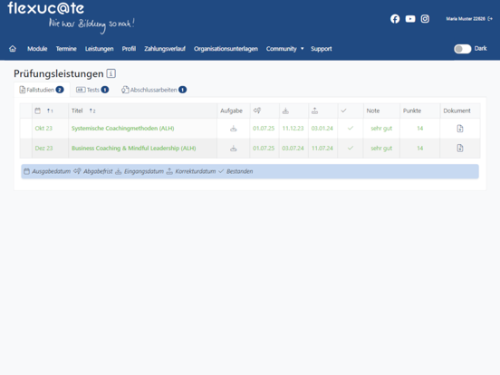Open Organisationsunterlagen menu item

click(x=226, y=49)
